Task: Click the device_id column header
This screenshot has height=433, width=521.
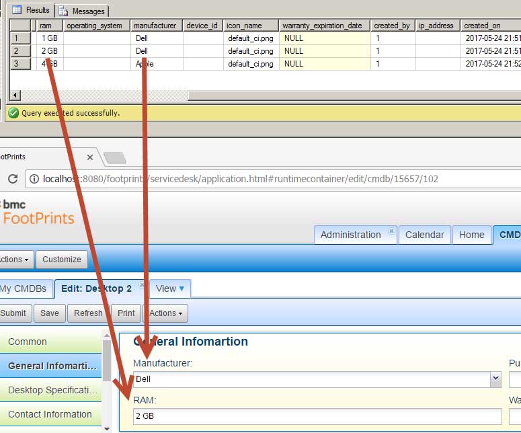Action: click(x=203, y=26)
